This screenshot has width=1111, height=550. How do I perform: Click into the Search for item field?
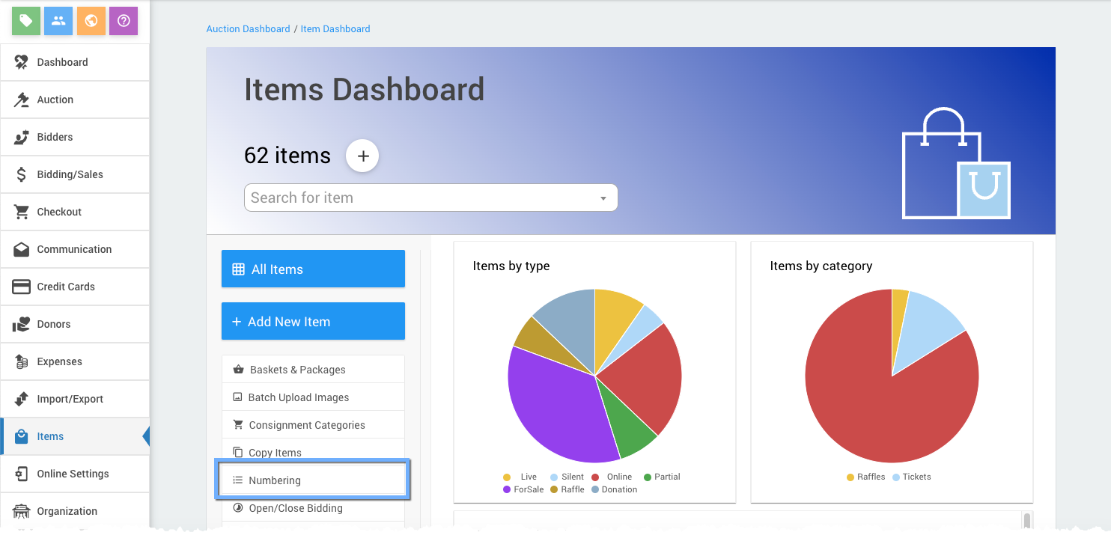click(419, 198)
